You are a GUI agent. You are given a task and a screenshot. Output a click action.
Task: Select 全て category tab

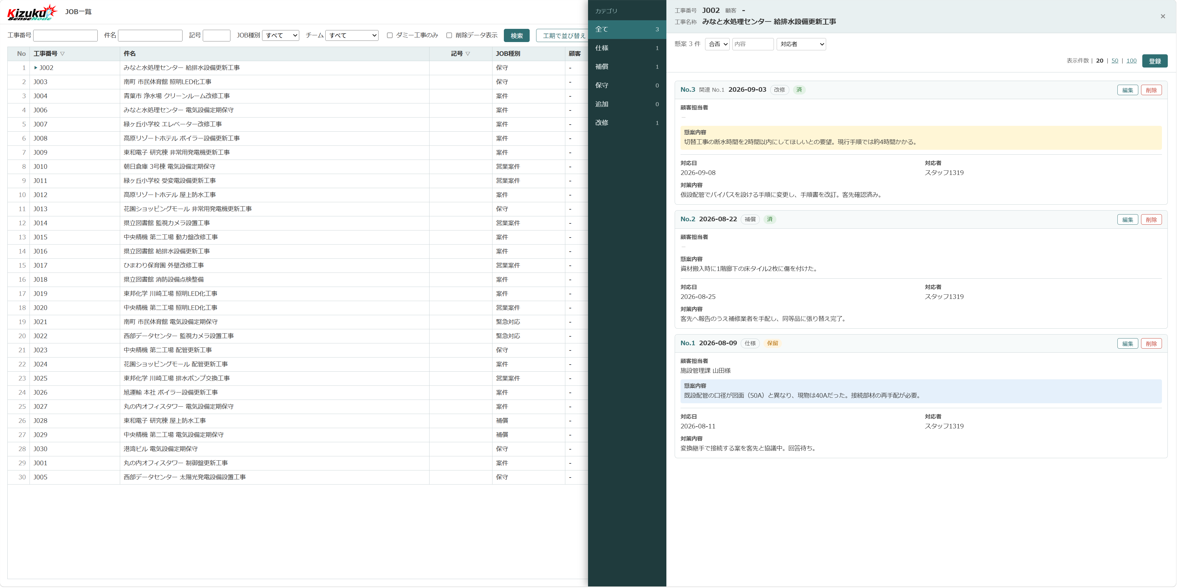(627, 29)
